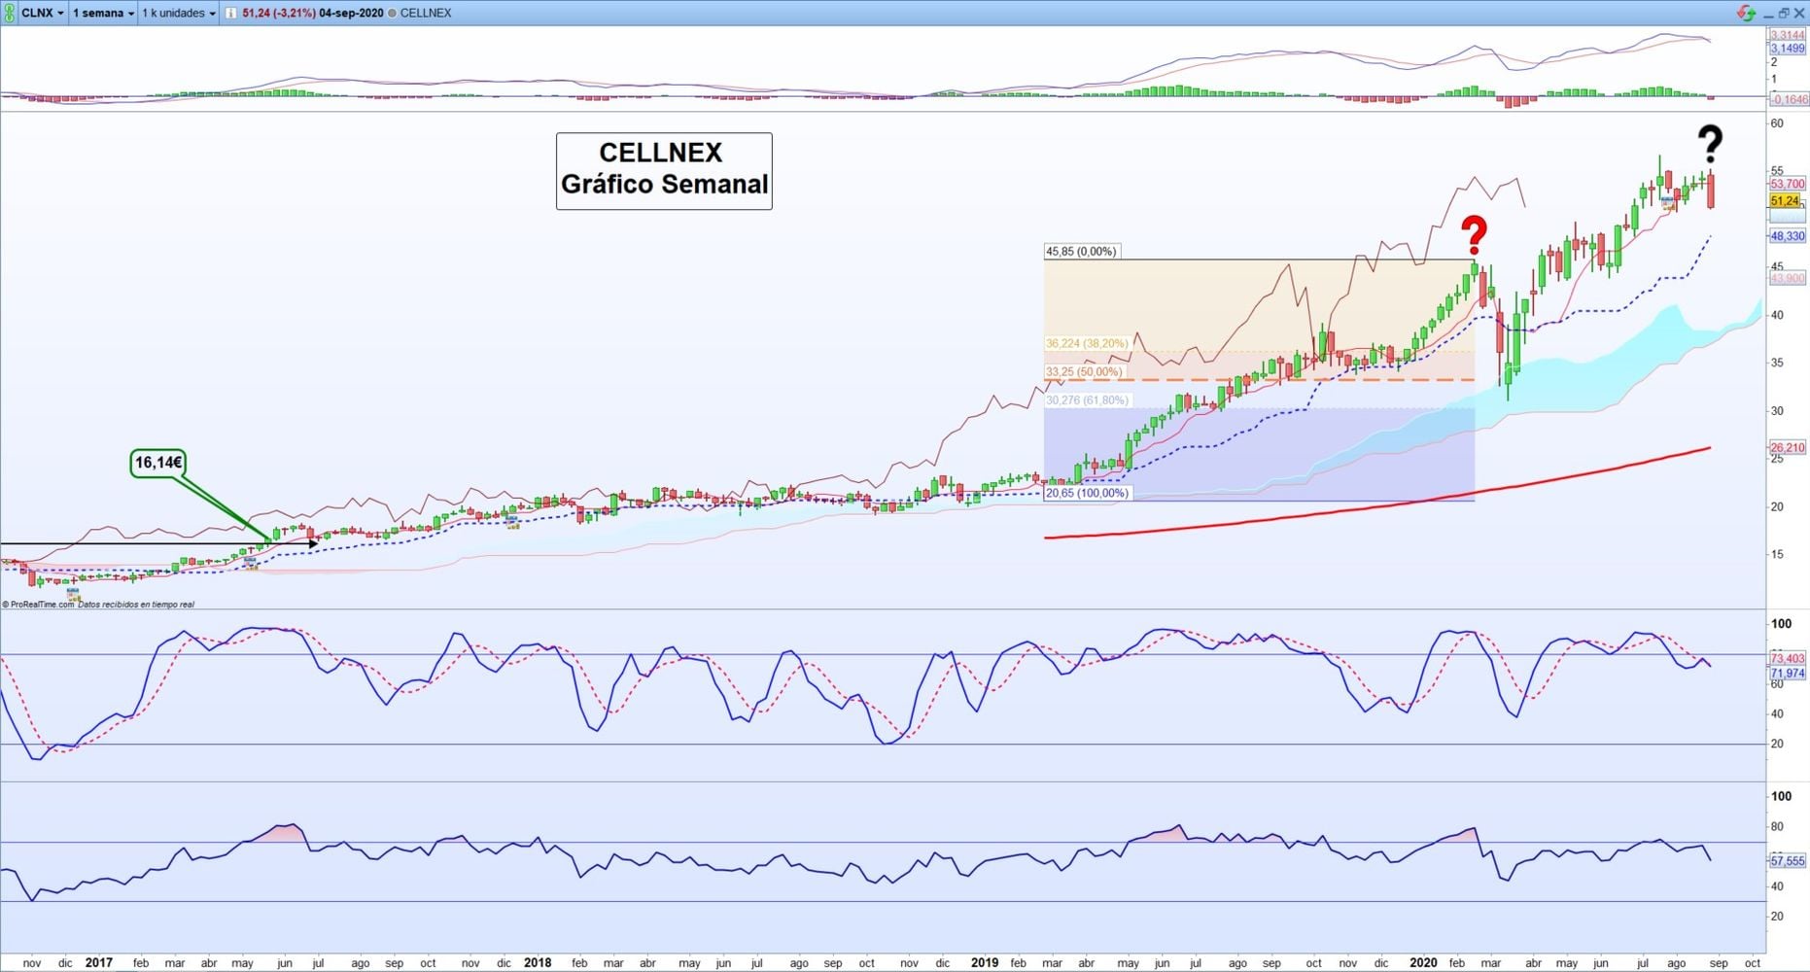
Task: Open the '1 k unidades' dropdown
Action: (179, 14)
